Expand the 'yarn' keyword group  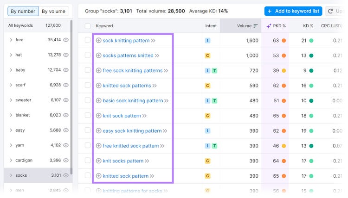(11, 145)
